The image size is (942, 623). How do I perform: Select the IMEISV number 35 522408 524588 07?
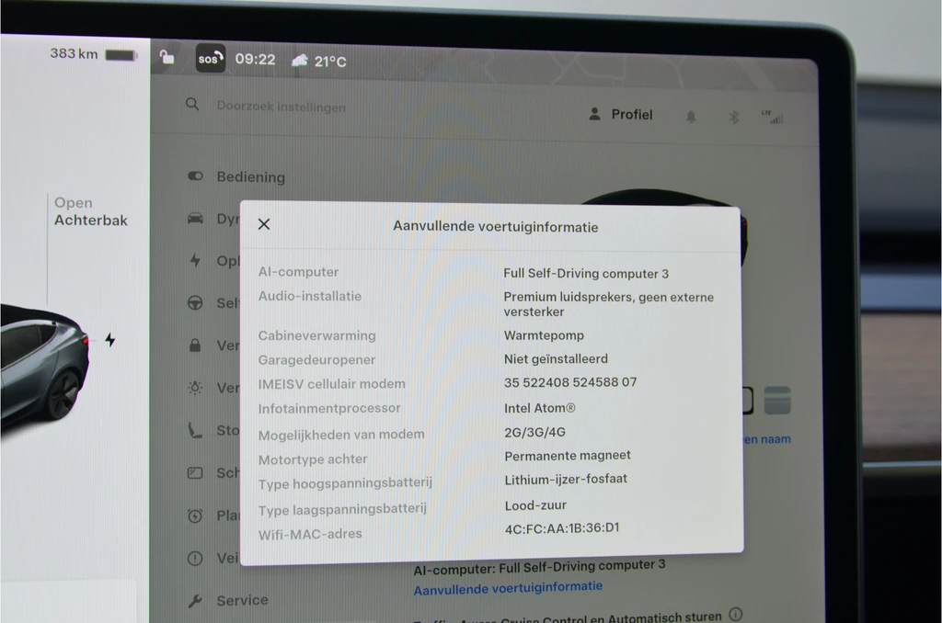570,382
